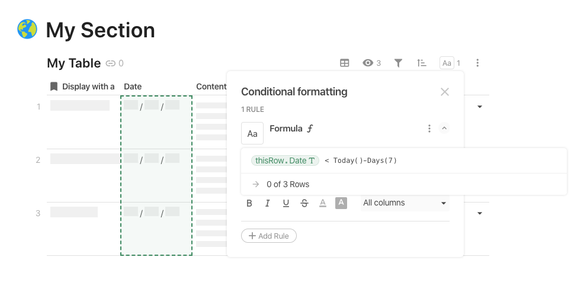Choose the text color option
The width and height of the screenshot is (587, 289).
click(x=323, y=203)
